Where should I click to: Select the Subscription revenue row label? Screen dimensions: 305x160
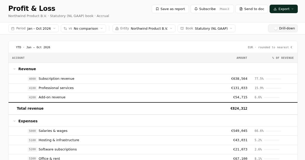(56, 79)
